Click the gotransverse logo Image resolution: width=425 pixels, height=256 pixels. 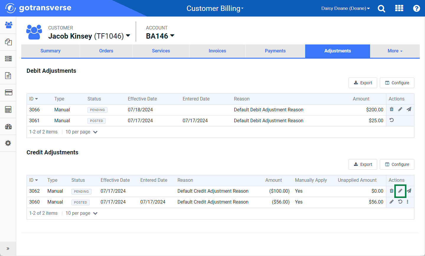[x=38, y=8]
